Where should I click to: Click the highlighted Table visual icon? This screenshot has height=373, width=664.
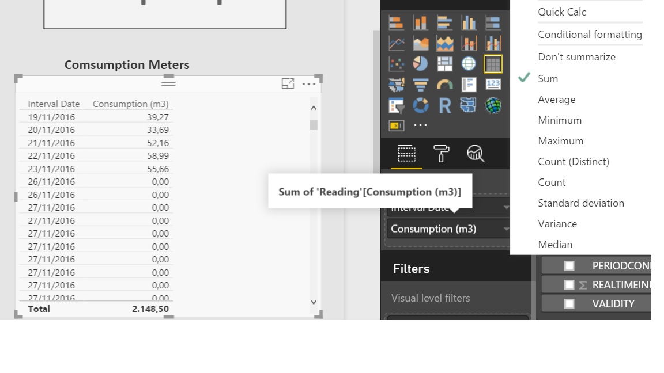pos(493,64)
